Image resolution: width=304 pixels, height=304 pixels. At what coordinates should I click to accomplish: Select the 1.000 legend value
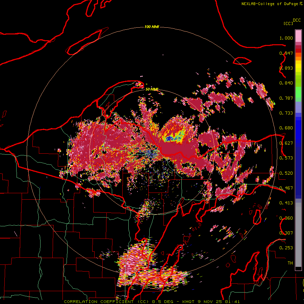286,38
